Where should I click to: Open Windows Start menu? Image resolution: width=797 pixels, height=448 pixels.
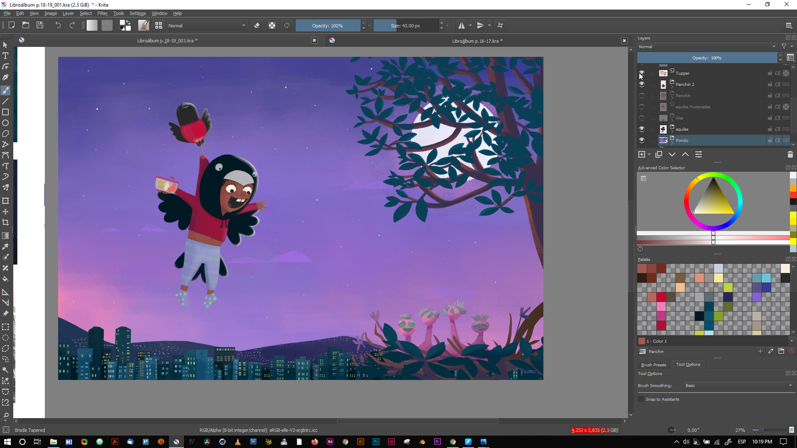tap(7, 442)
